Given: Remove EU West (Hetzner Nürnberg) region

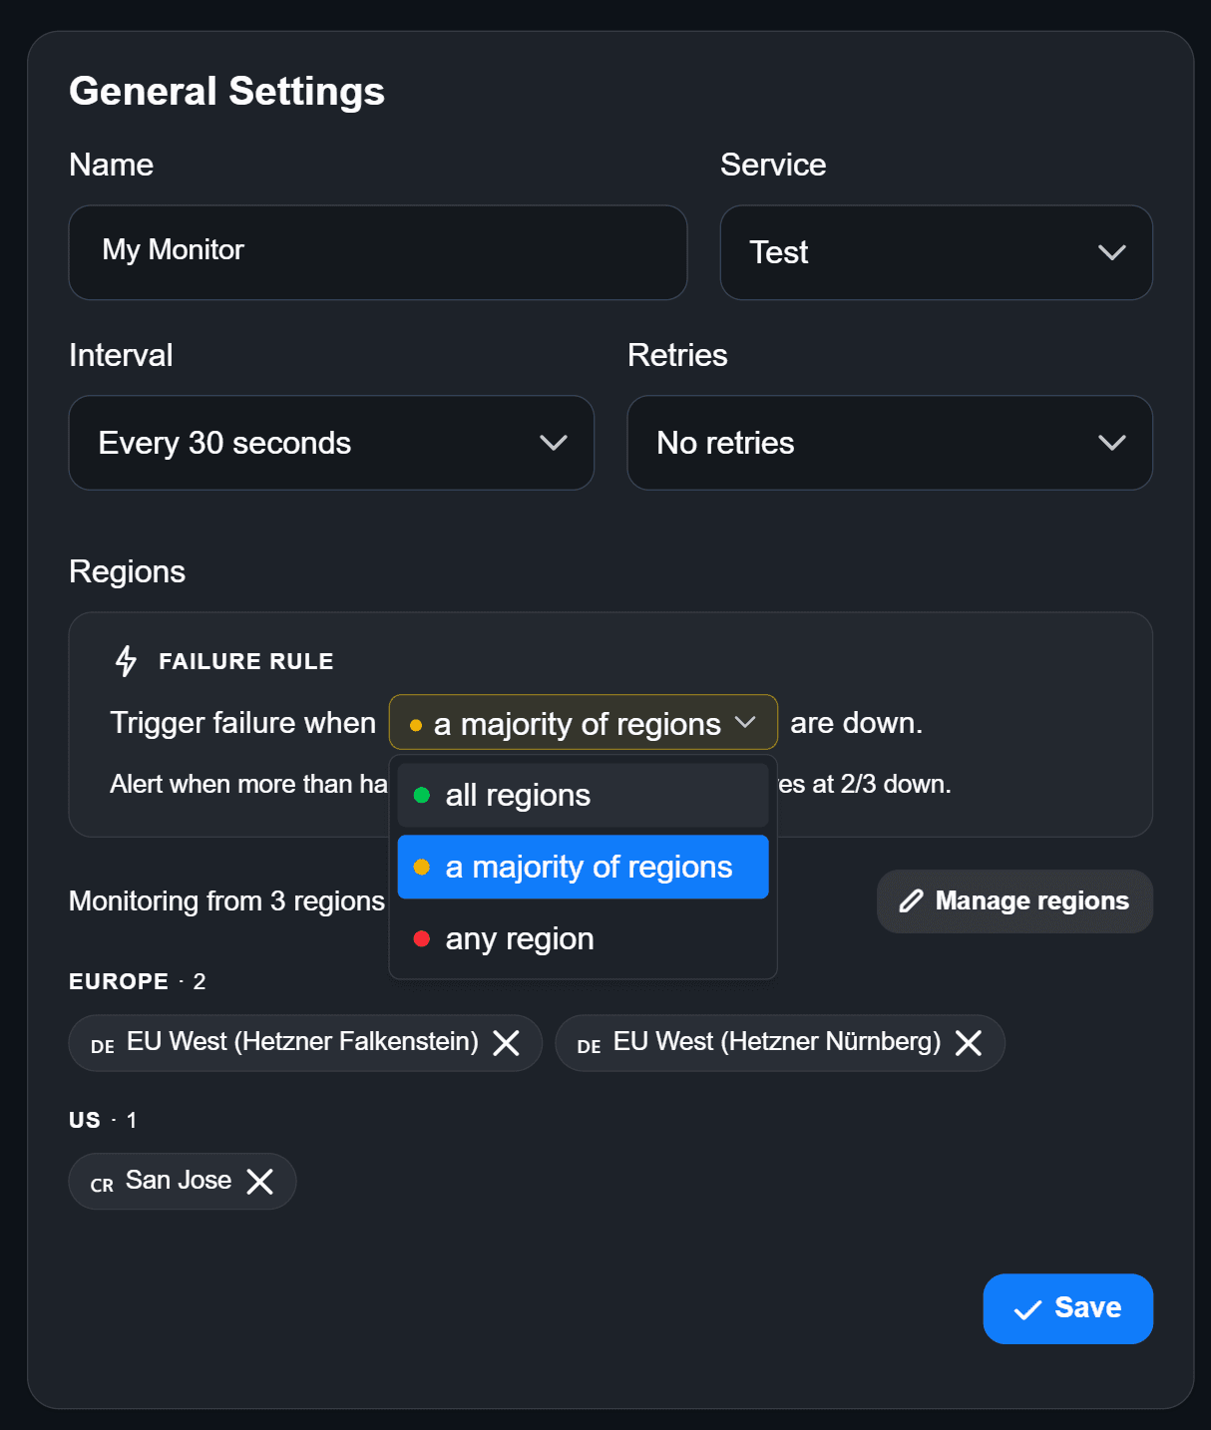Looking at the screenshot, I should click(969, 1043).
